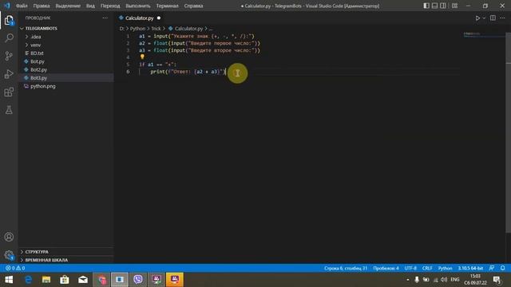Open the Explorer view in activity bar
This screenshot has width=511, height=287.
coord(9,21)
